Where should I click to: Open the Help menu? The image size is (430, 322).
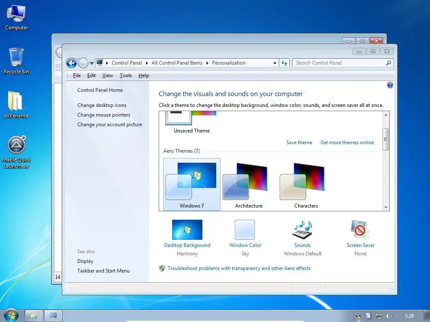pos(144,75)
